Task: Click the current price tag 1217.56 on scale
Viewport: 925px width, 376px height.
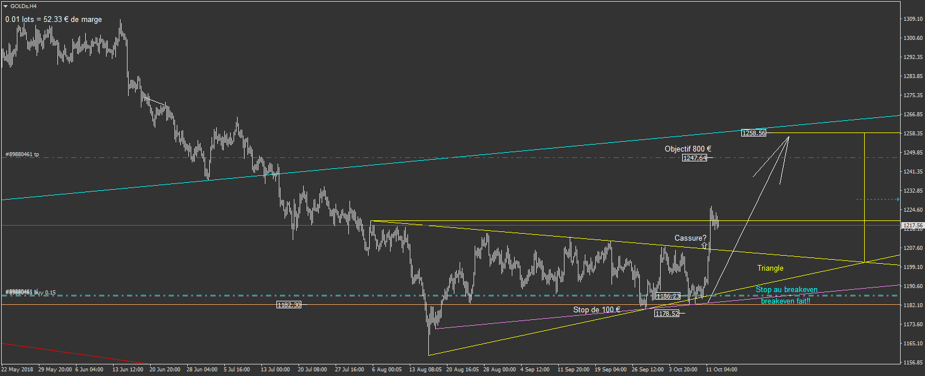Action: pos(912,226)
